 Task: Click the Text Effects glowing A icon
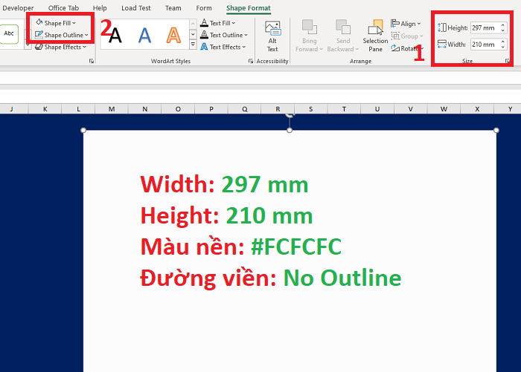pos(204,47)
